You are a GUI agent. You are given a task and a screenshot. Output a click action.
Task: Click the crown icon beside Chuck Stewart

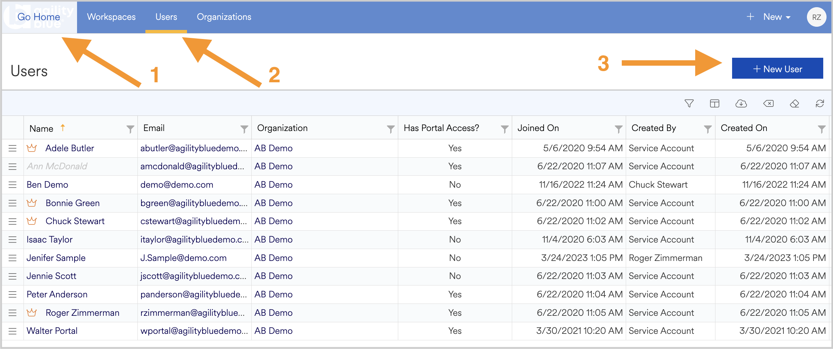[32, 221]
